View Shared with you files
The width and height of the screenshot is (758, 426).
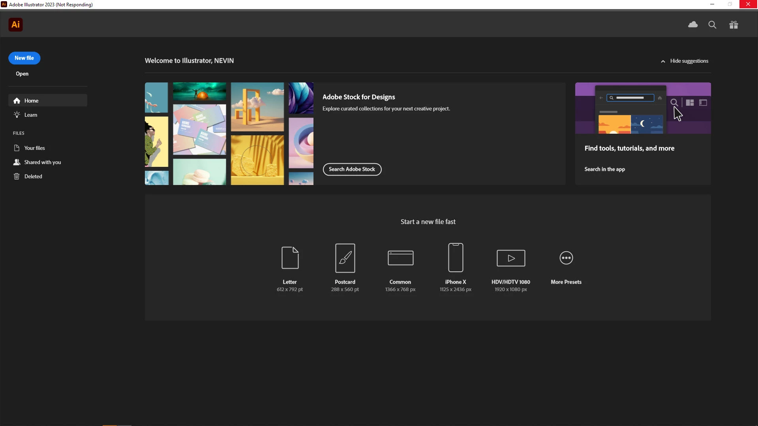(42, 162)
